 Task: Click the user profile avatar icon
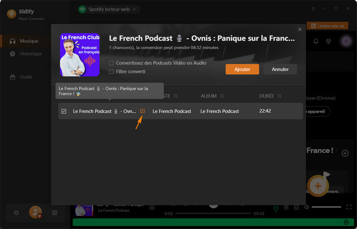pos(35,212)
